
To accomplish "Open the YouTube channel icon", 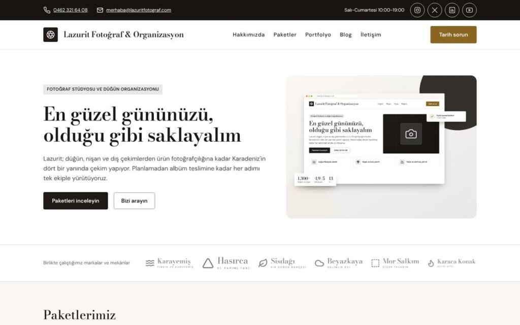I will 469,10.
